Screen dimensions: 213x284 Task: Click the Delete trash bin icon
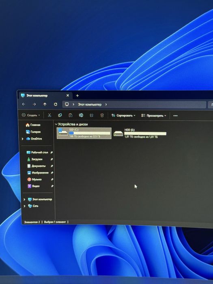pos(102,115)
